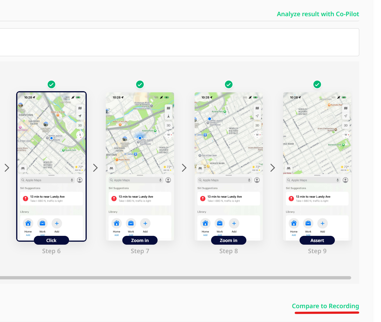Click the chevron between Step 8 and Step 9
The image size is (381, 322).
tap(273, 168)
